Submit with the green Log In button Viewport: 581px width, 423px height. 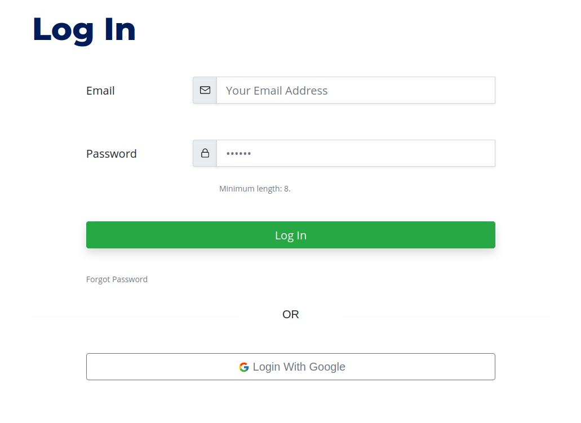pyautogui.click(x=291, y=235)
